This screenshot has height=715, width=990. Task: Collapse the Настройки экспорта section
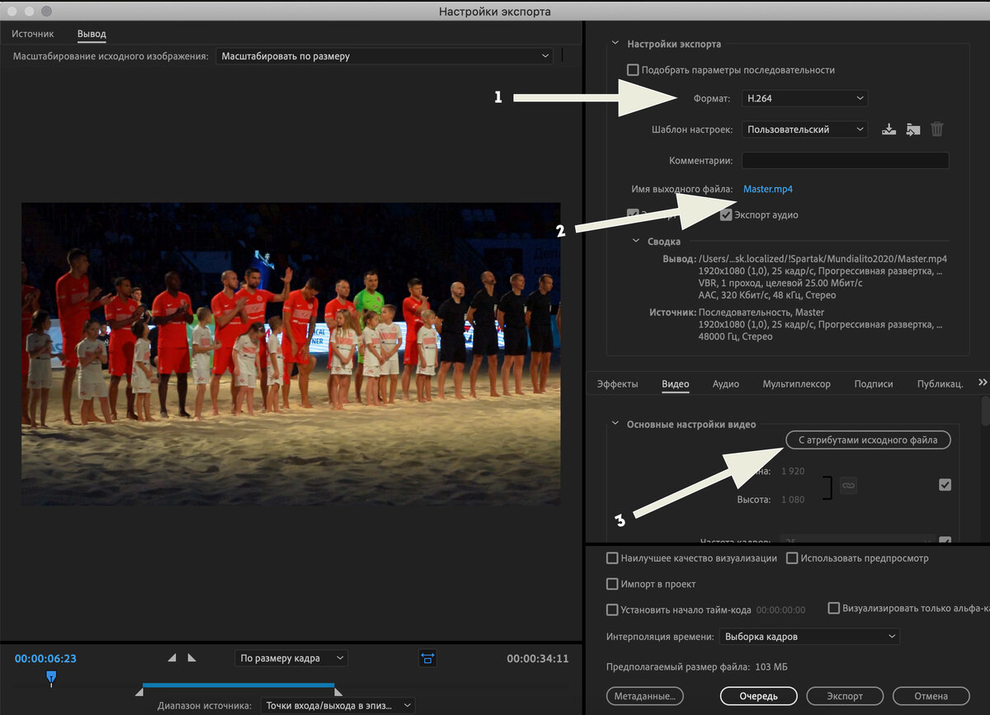(x=614, y=44)
